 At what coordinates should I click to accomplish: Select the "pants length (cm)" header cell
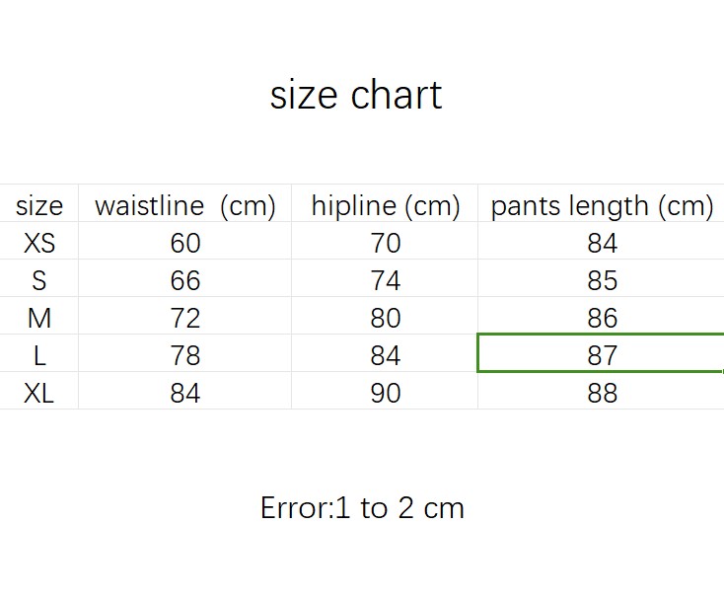[602, 205]
